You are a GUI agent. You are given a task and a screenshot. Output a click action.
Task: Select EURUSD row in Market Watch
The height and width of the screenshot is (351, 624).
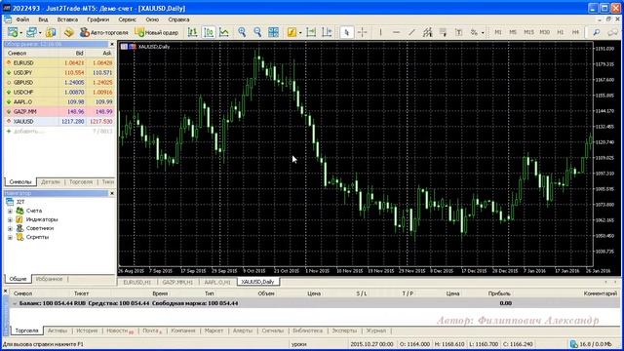pos(58,62)
